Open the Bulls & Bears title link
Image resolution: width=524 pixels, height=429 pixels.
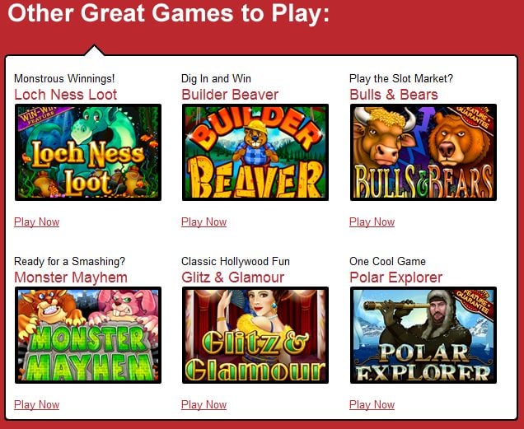394,95
